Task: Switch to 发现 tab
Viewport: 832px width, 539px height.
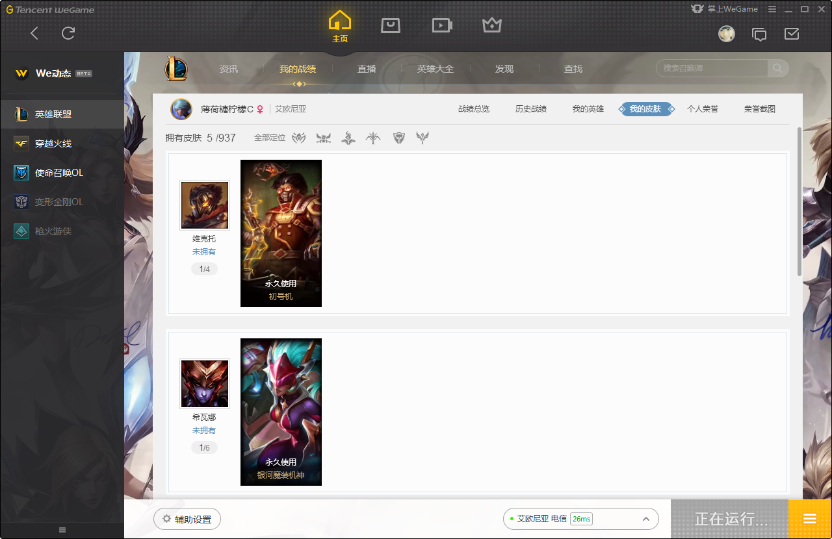Action: (x=504, y=69)
